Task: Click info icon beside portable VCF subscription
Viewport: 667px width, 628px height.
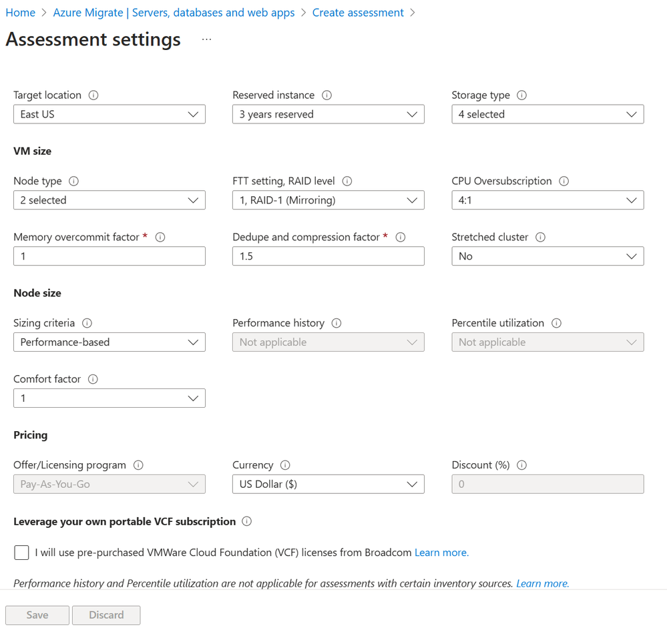Action: click(246, 522)
